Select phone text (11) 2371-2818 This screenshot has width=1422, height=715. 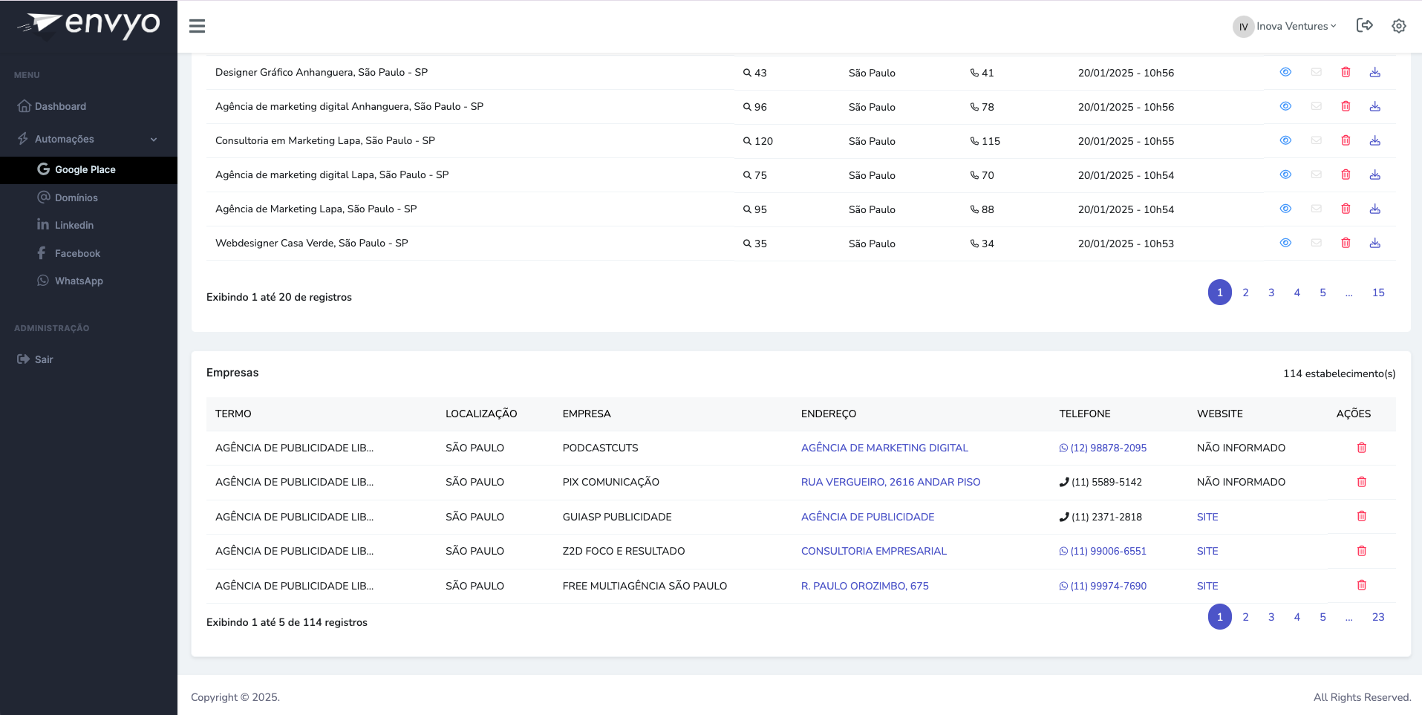pyautogui.click(x=1106, y=518)
